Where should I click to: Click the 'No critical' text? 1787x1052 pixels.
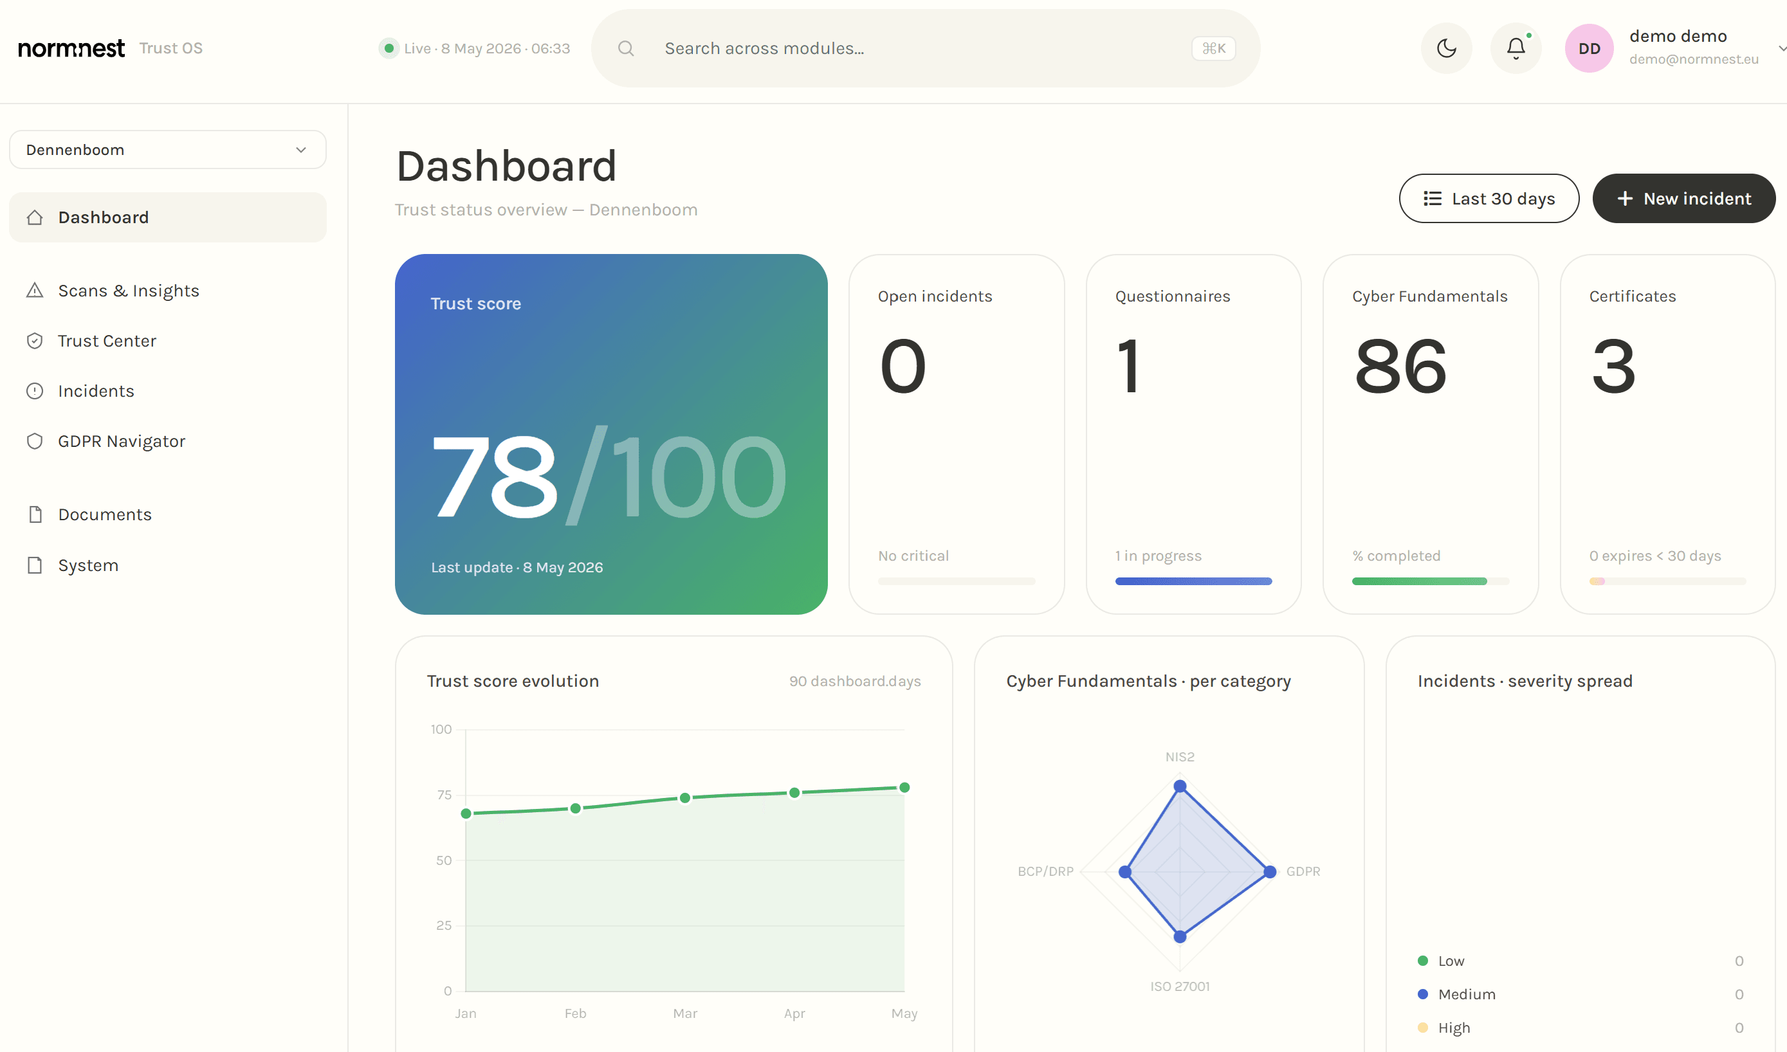tap(913, 556)
